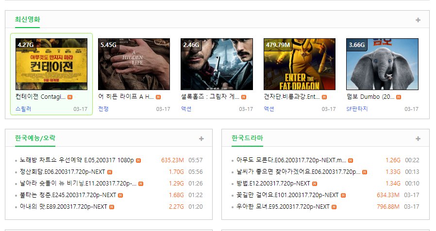This screenshot has width=436, height=231.
Task: Click the new badge beside 불타는 청춘
Action: tap(120, 196)
